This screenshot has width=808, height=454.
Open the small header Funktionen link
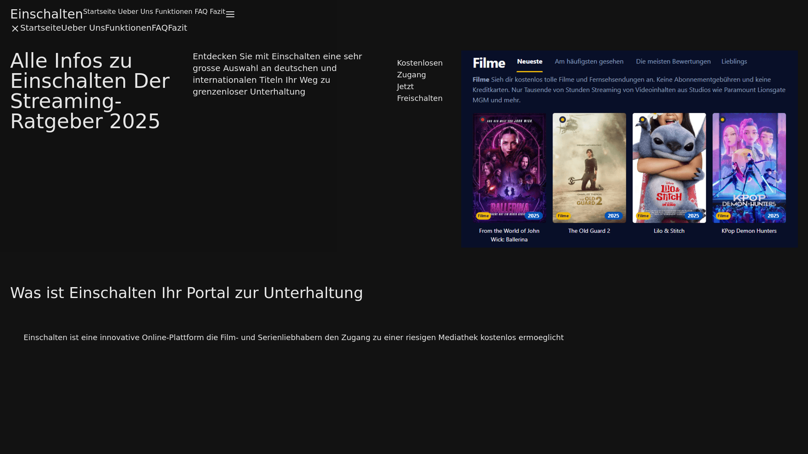174,12
